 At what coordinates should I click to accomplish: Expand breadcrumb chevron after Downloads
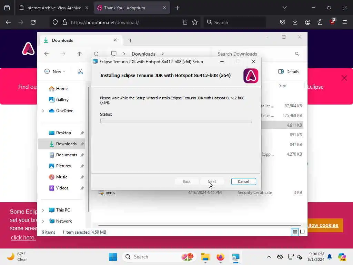point(163,54)
